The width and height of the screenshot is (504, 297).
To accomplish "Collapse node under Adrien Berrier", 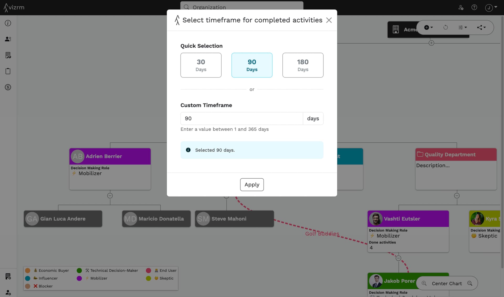I will pyautogui.click(x=110, y=196).
